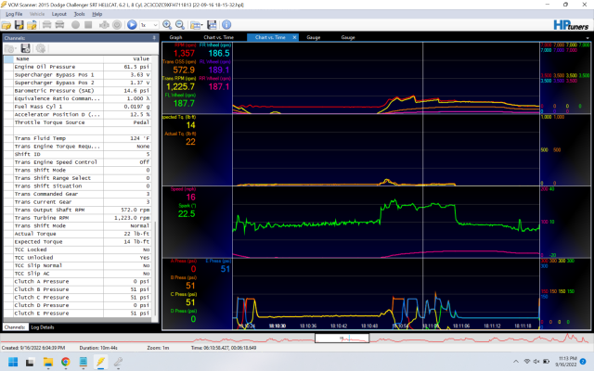This screenshot has width=594, height=371.
Task: Zoom out on the chart
Action: click(180, 25)
